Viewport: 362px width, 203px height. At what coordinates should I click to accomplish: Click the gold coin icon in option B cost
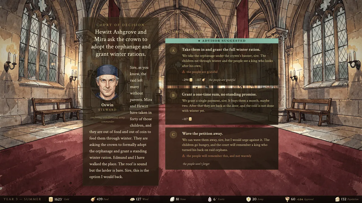click(190, 119)
